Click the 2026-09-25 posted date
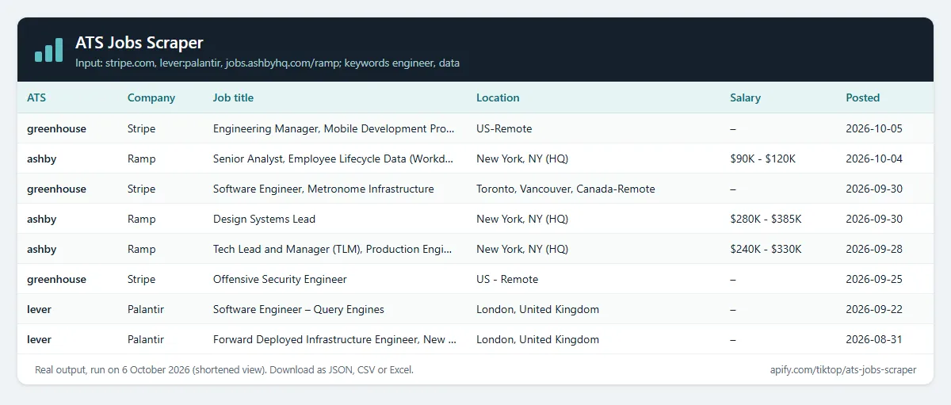The image size is (951, 405). point(874,278)
